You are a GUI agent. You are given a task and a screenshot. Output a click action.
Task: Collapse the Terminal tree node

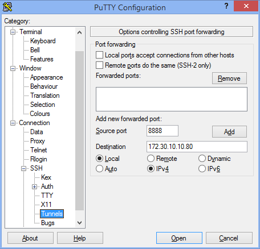13,32
